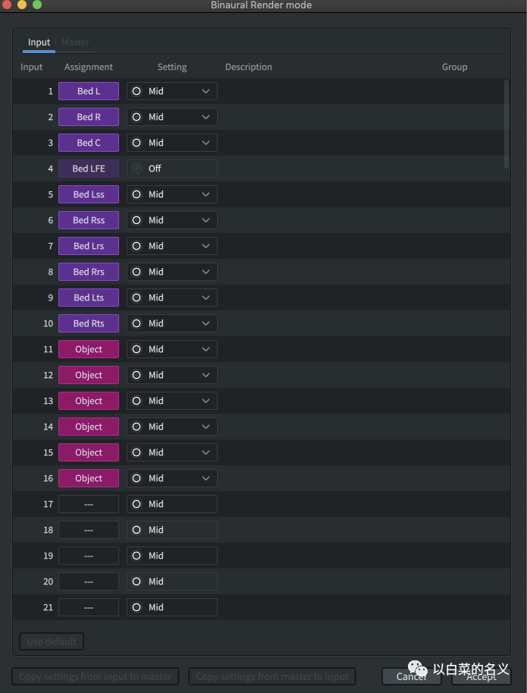Select the Object badge for input 16
This screenshot has height=693, width=527.
pos(89,478)
